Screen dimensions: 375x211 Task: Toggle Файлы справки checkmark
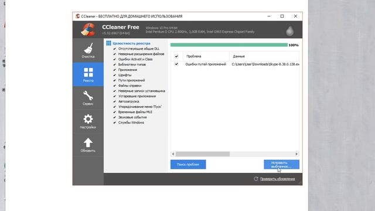[x=115, y=86]
